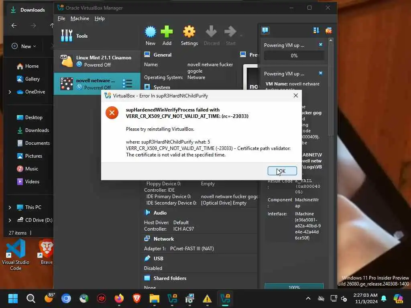Expand the CD Drive (D:) node
The width and height of the screenshot is (411, 308).
[10, 220]
